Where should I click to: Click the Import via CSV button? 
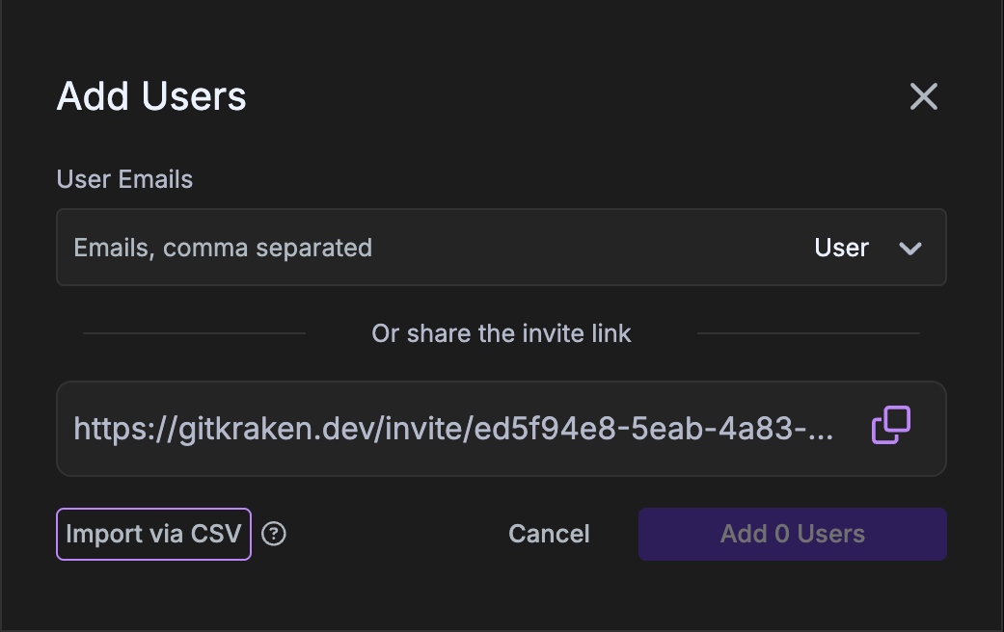click(152, 533)
